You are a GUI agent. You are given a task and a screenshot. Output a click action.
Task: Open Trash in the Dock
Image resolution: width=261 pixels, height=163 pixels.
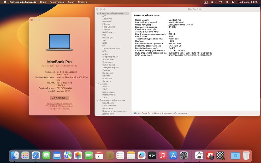coord(246,155)
